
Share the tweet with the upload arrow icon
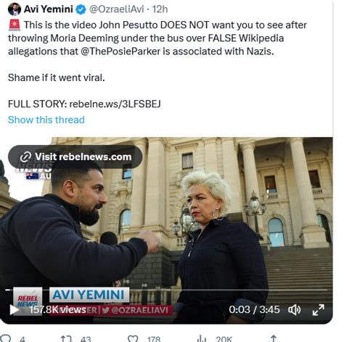[x=274, y=338]
